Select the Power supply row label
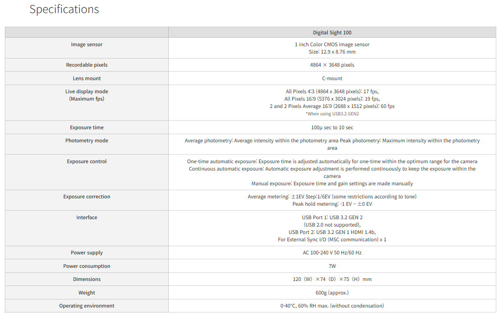This screenshot has width=502, height=319. [87, 253]
